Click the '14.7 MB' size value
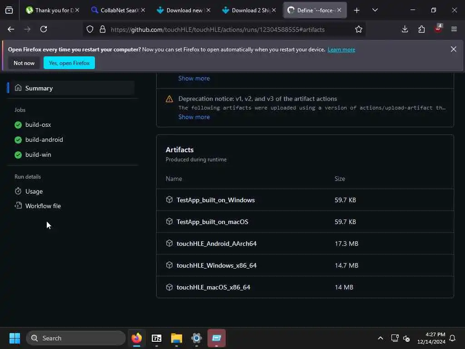 tap(346, 265)
